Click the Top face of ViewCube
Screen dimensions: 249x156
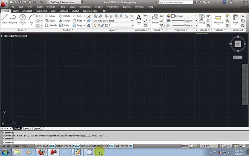coord(238,44)
